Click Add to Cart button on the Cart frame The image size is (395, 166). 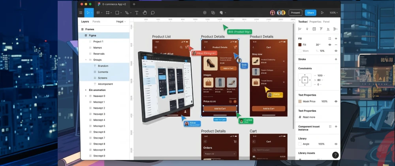pyautogui.click(x=269, y=109)
